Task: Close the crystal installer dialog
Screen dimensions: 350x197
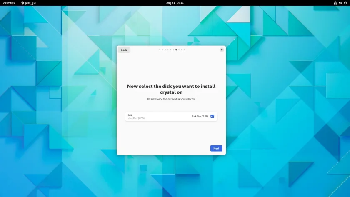Action: [222, 50]
